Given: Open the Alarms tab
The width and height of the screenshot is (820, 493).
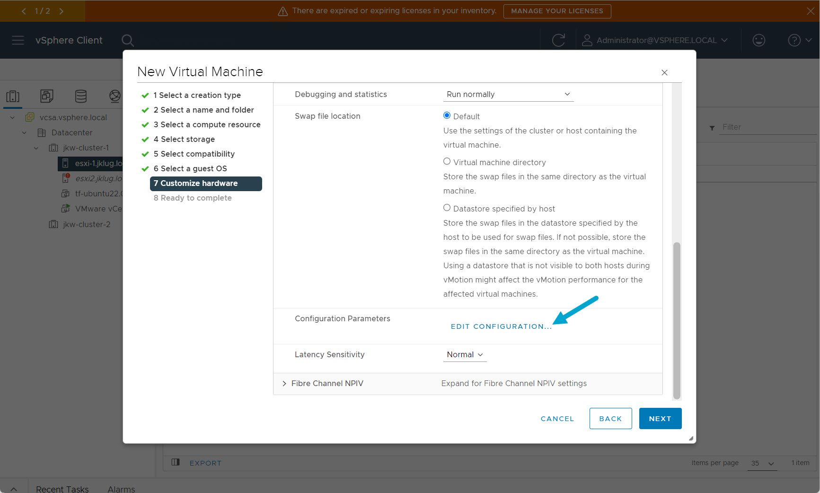Looking at the screenshot, I should (121, 489).
